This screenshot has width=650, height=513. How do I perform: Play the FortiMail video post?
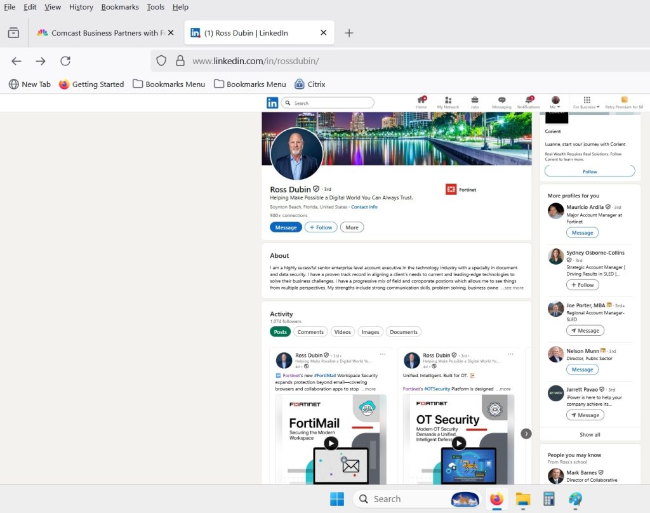pos(331,443)
